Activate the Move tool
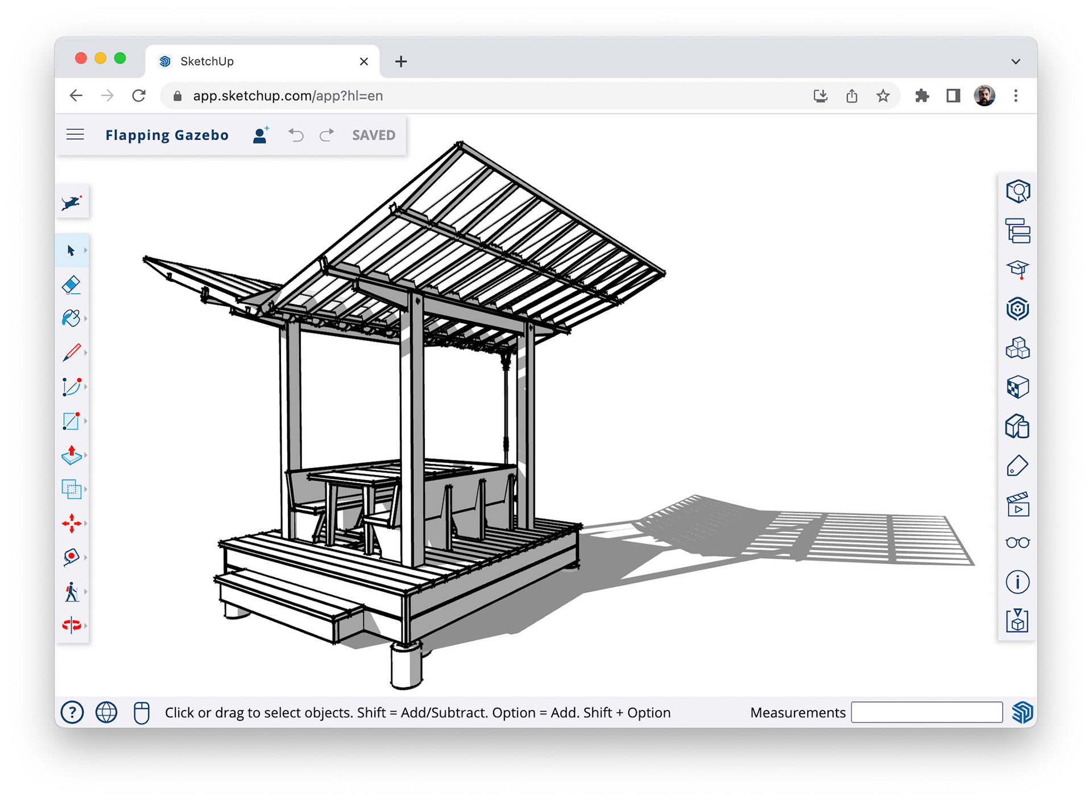Screen dimensions: 1092x800 (x=72, y=523)
